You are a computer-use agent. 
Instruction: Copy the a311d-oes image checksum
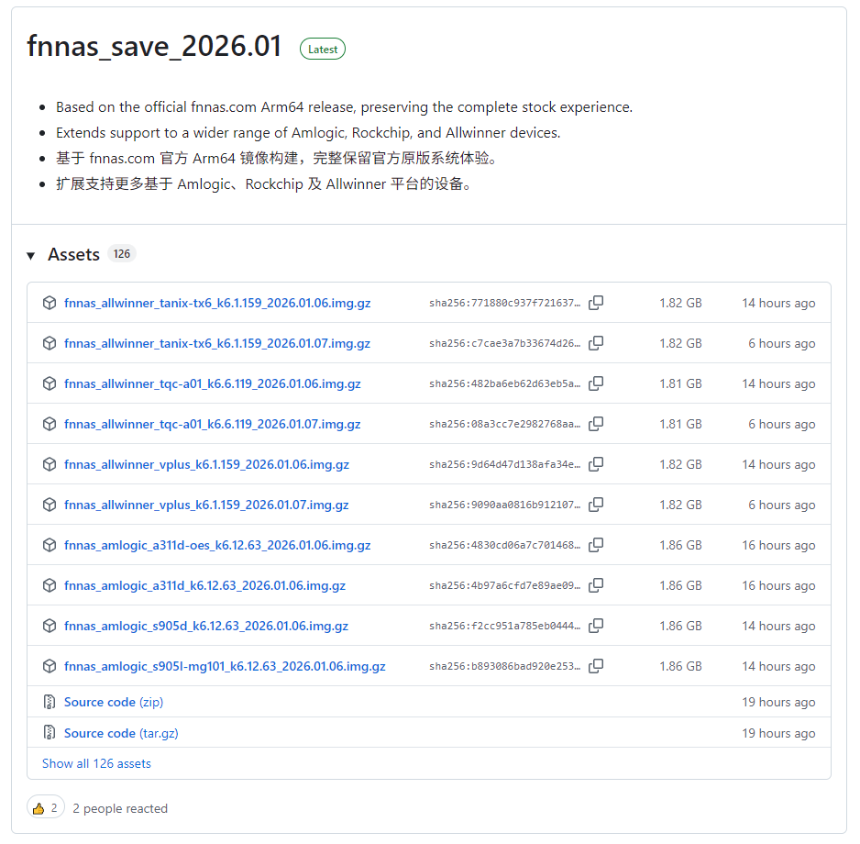coord(595,545)
